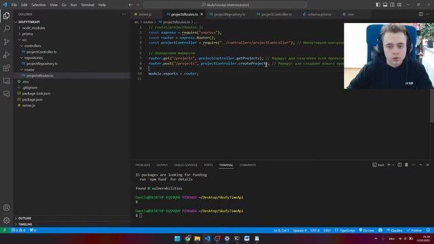Split the terminal pane
The width and height of the screenshot is (434, 244).
click(x=399, y=165)
